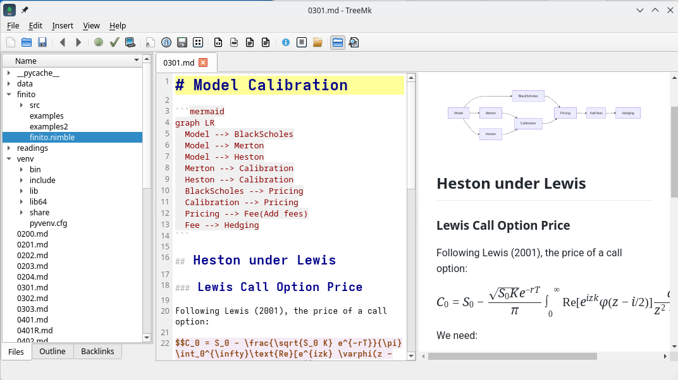Click the four-square grid toolbar icon

(x=198, y=42)
